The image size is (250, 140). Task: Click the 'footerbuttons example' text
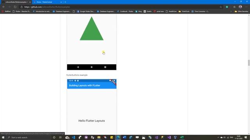[77, 75]
